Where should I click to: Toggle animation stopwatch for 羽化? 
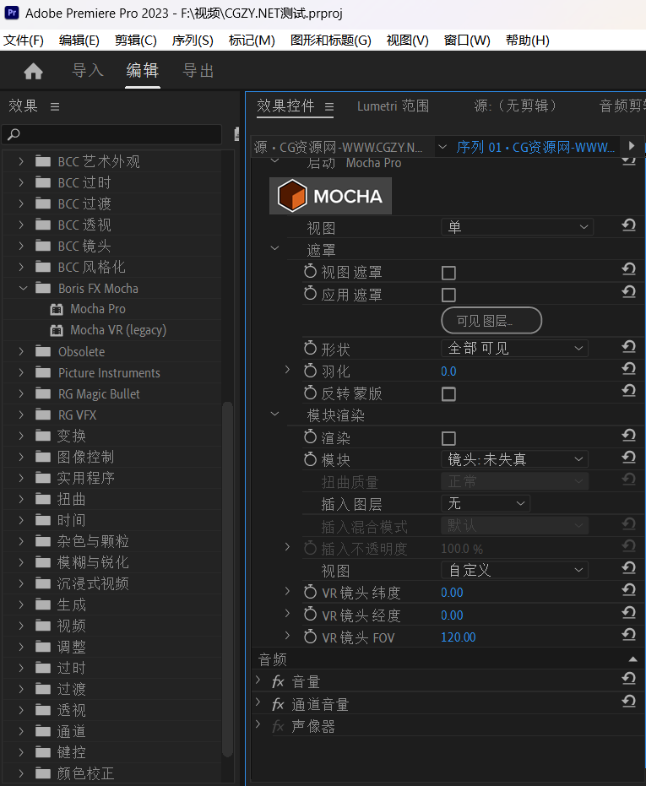(x=311, y=370)
